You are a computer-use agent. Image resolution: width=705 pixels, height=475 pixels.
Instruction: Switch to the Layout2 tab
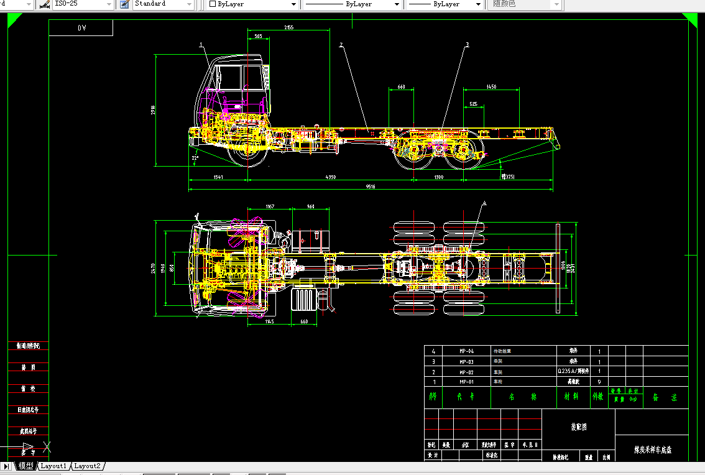pos(87,466)
